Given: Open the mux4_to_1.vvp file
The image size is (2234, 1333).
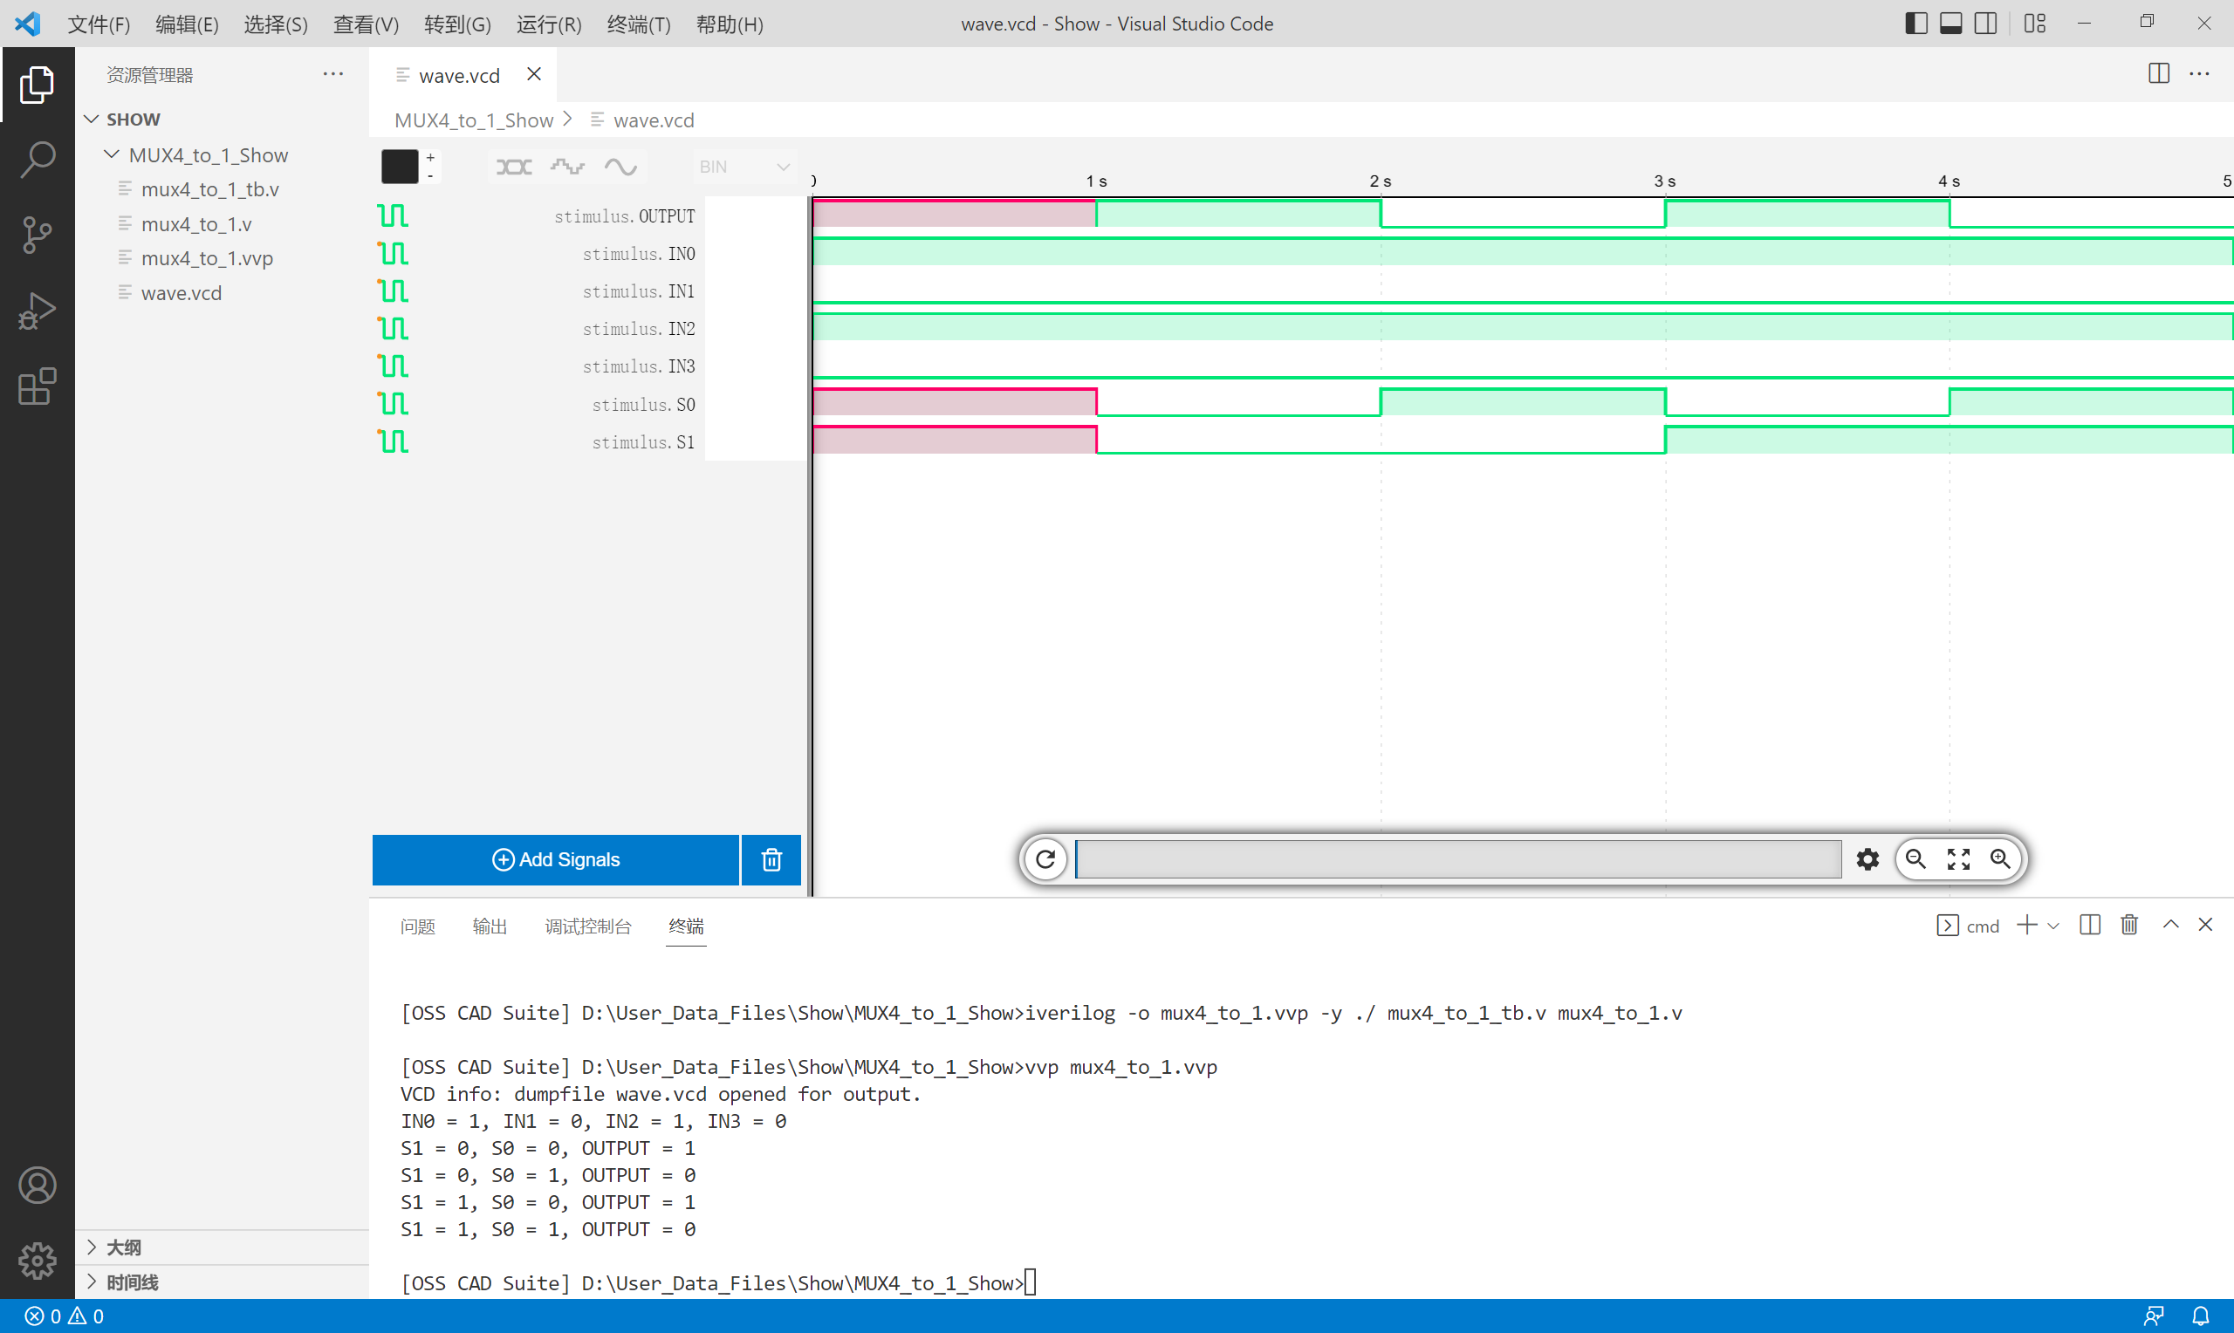Looking at the screenshot, I should point(207,259).
